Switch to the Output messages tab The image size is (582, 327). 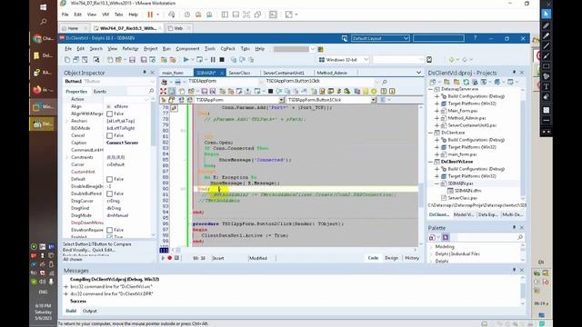pyautogui.click(x=89, y=311)
